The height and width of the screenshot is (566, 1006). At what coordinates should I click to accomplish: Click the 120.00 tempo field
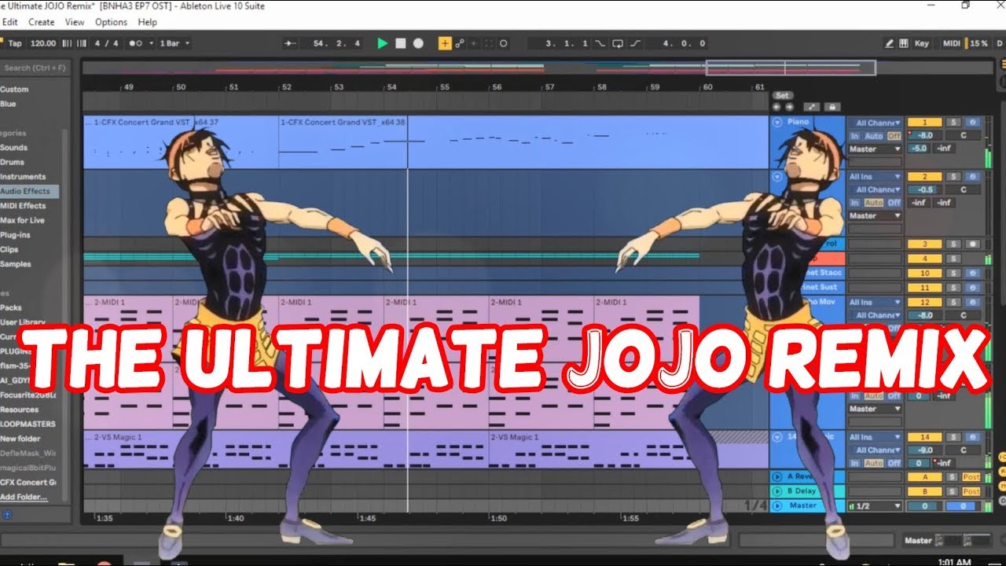point(42,43)
